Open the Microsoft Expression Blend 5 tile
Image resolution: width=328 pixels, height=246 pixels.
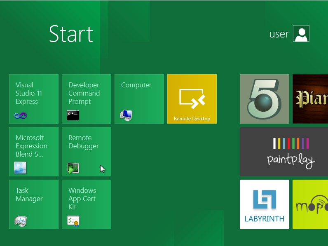[34, 152]
